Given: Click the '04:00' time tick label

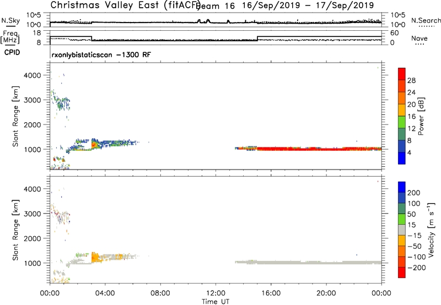Looking at the screenshot, I should pos(105,293).
